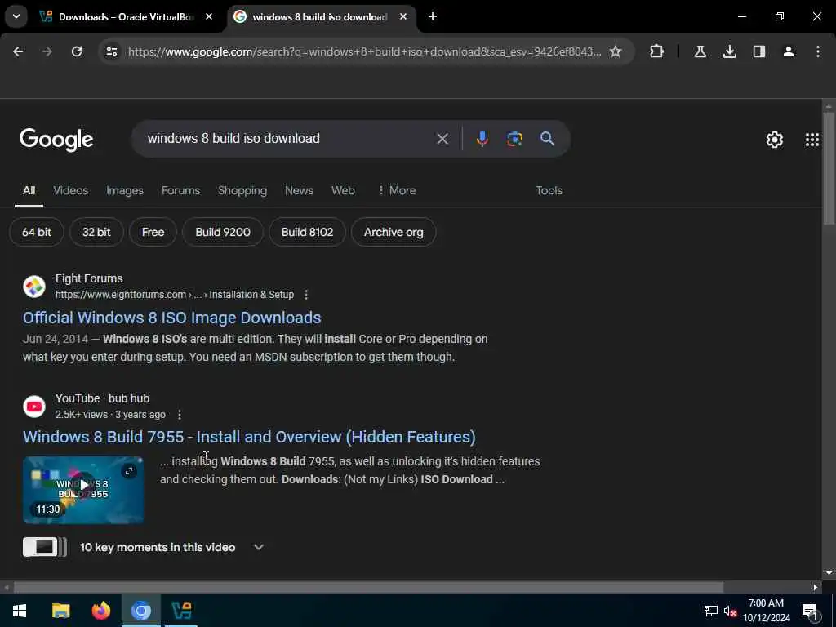836x627 pixels.
Task: Reload the current page
Action: click(x=77, y=51)
